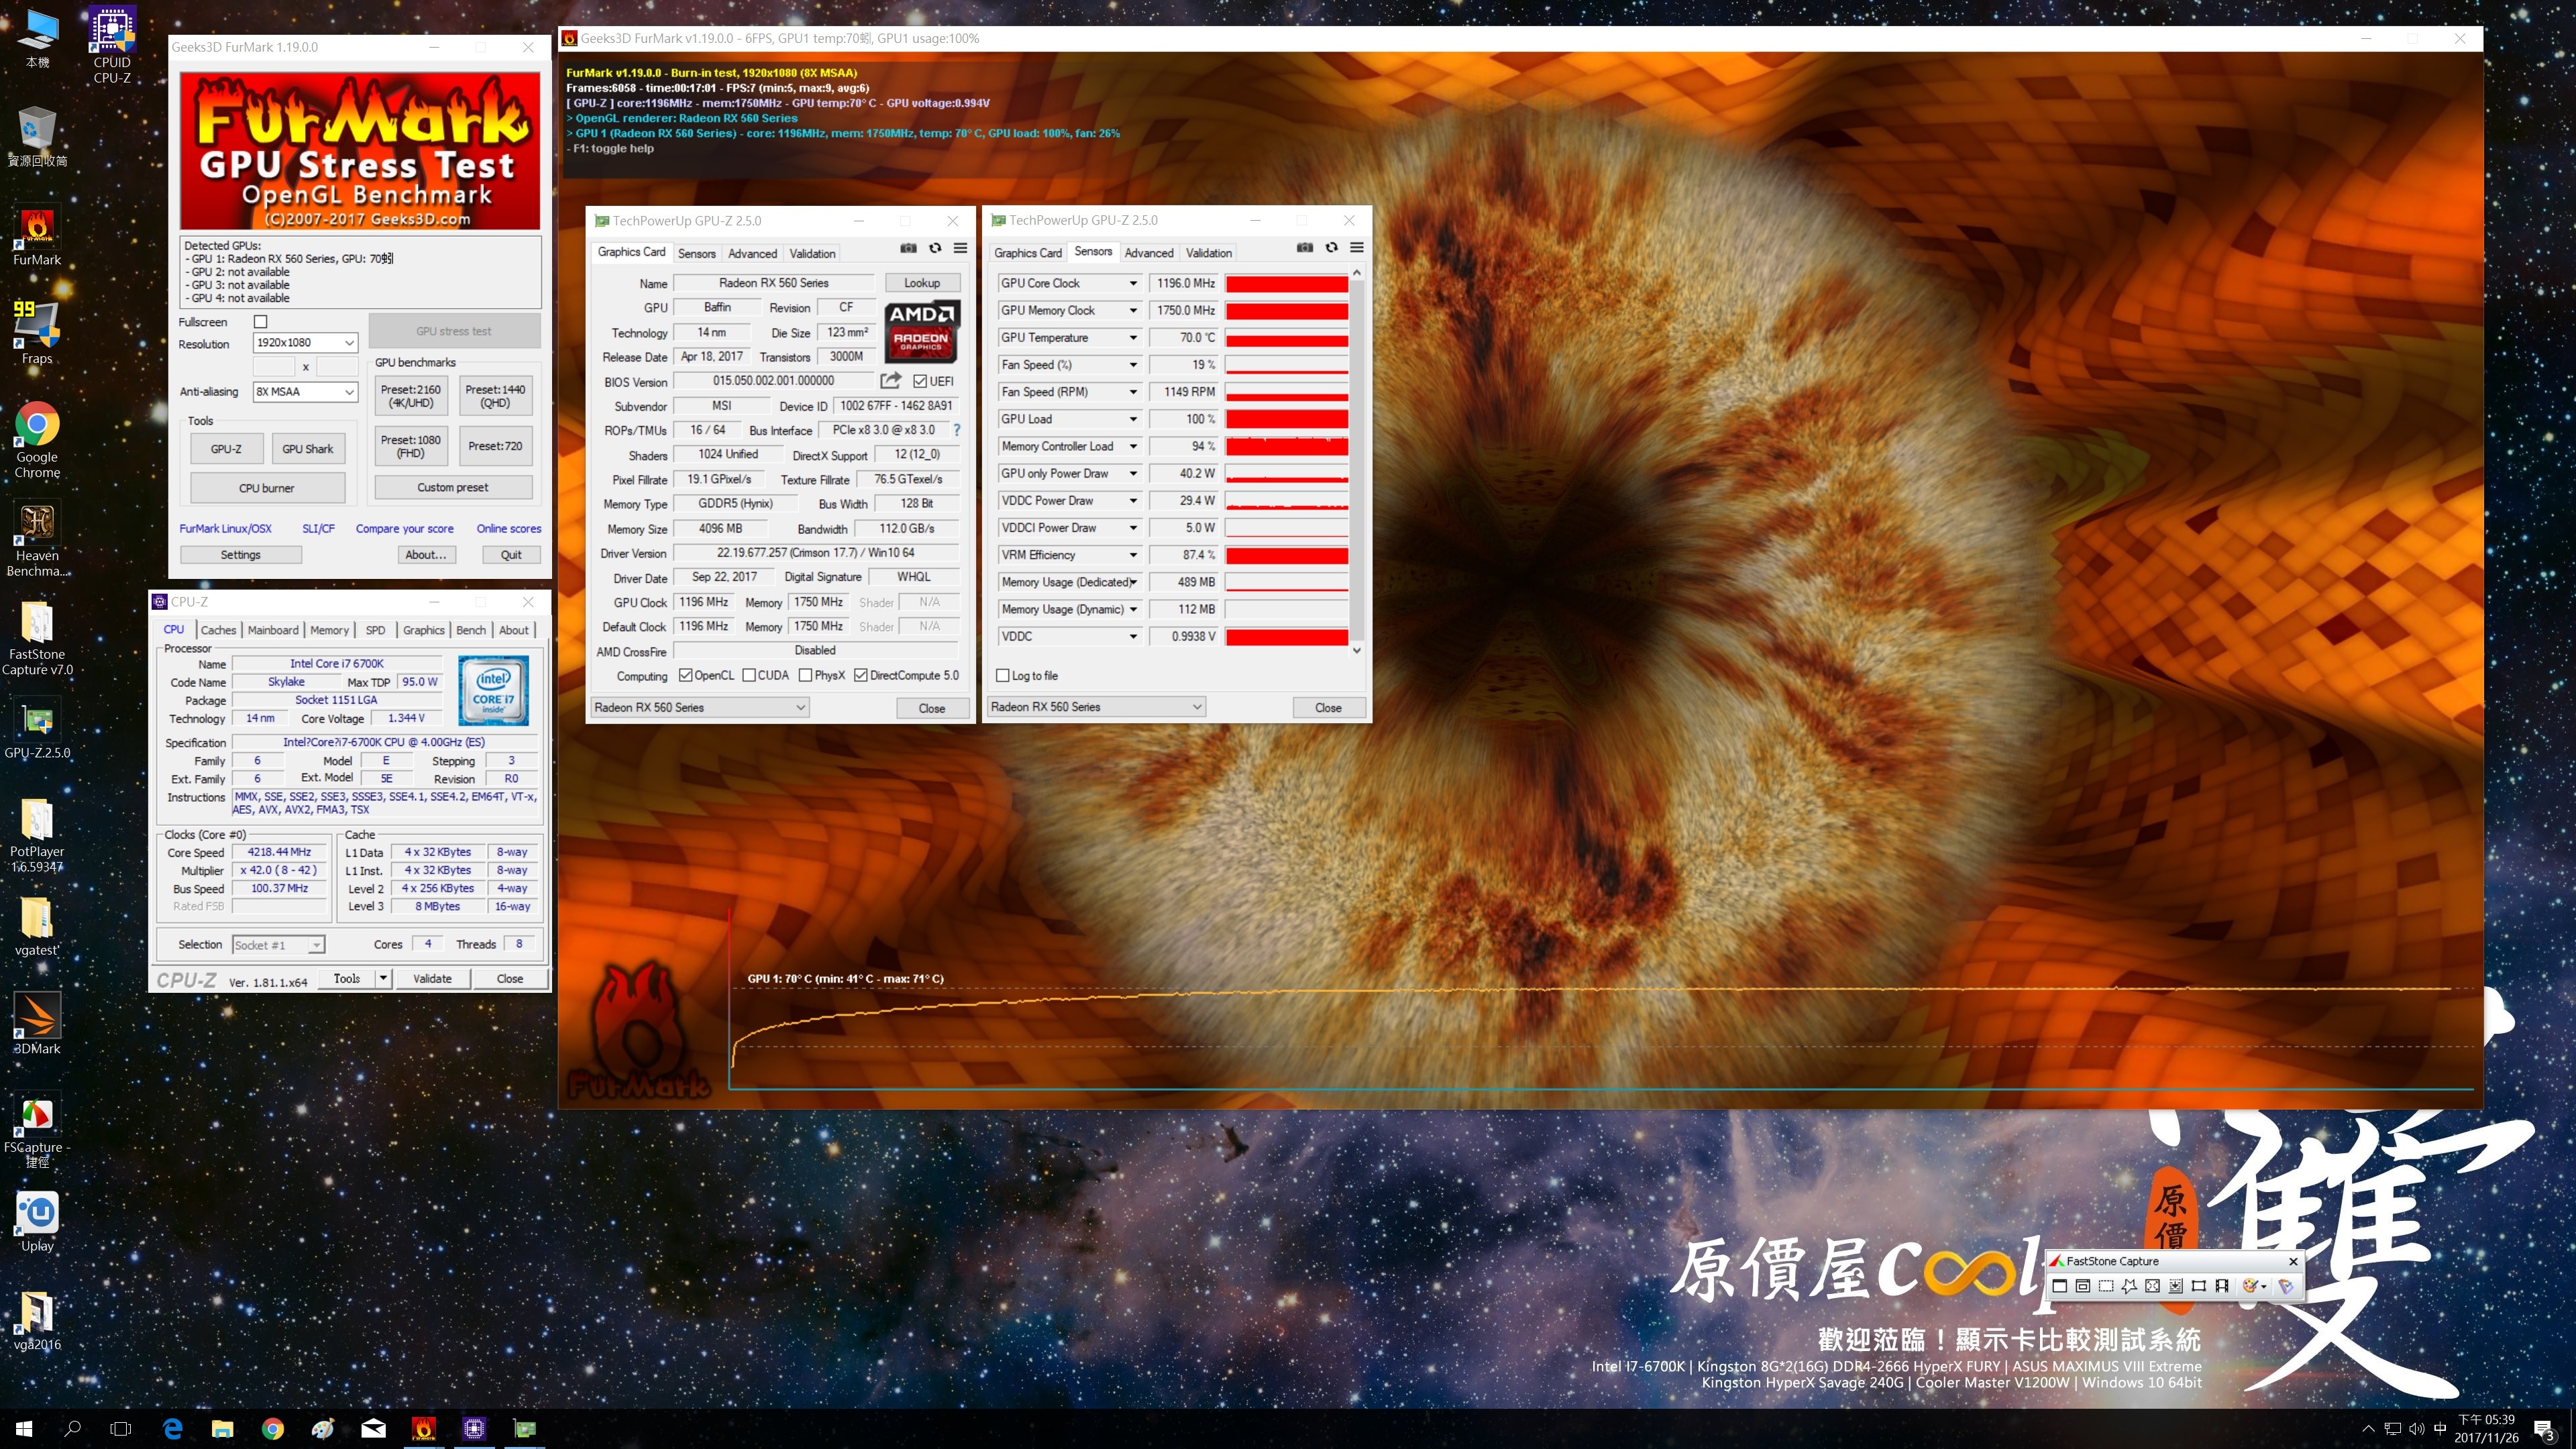Viewport: 2576px width, 1449px height.
Task: Expand VRM Efficiency sensor dropdown
Action: (x=1133, y=555)
